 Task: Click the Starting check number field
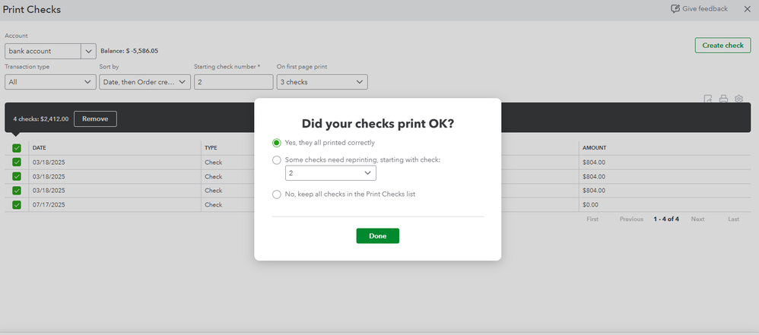[233, 82]
